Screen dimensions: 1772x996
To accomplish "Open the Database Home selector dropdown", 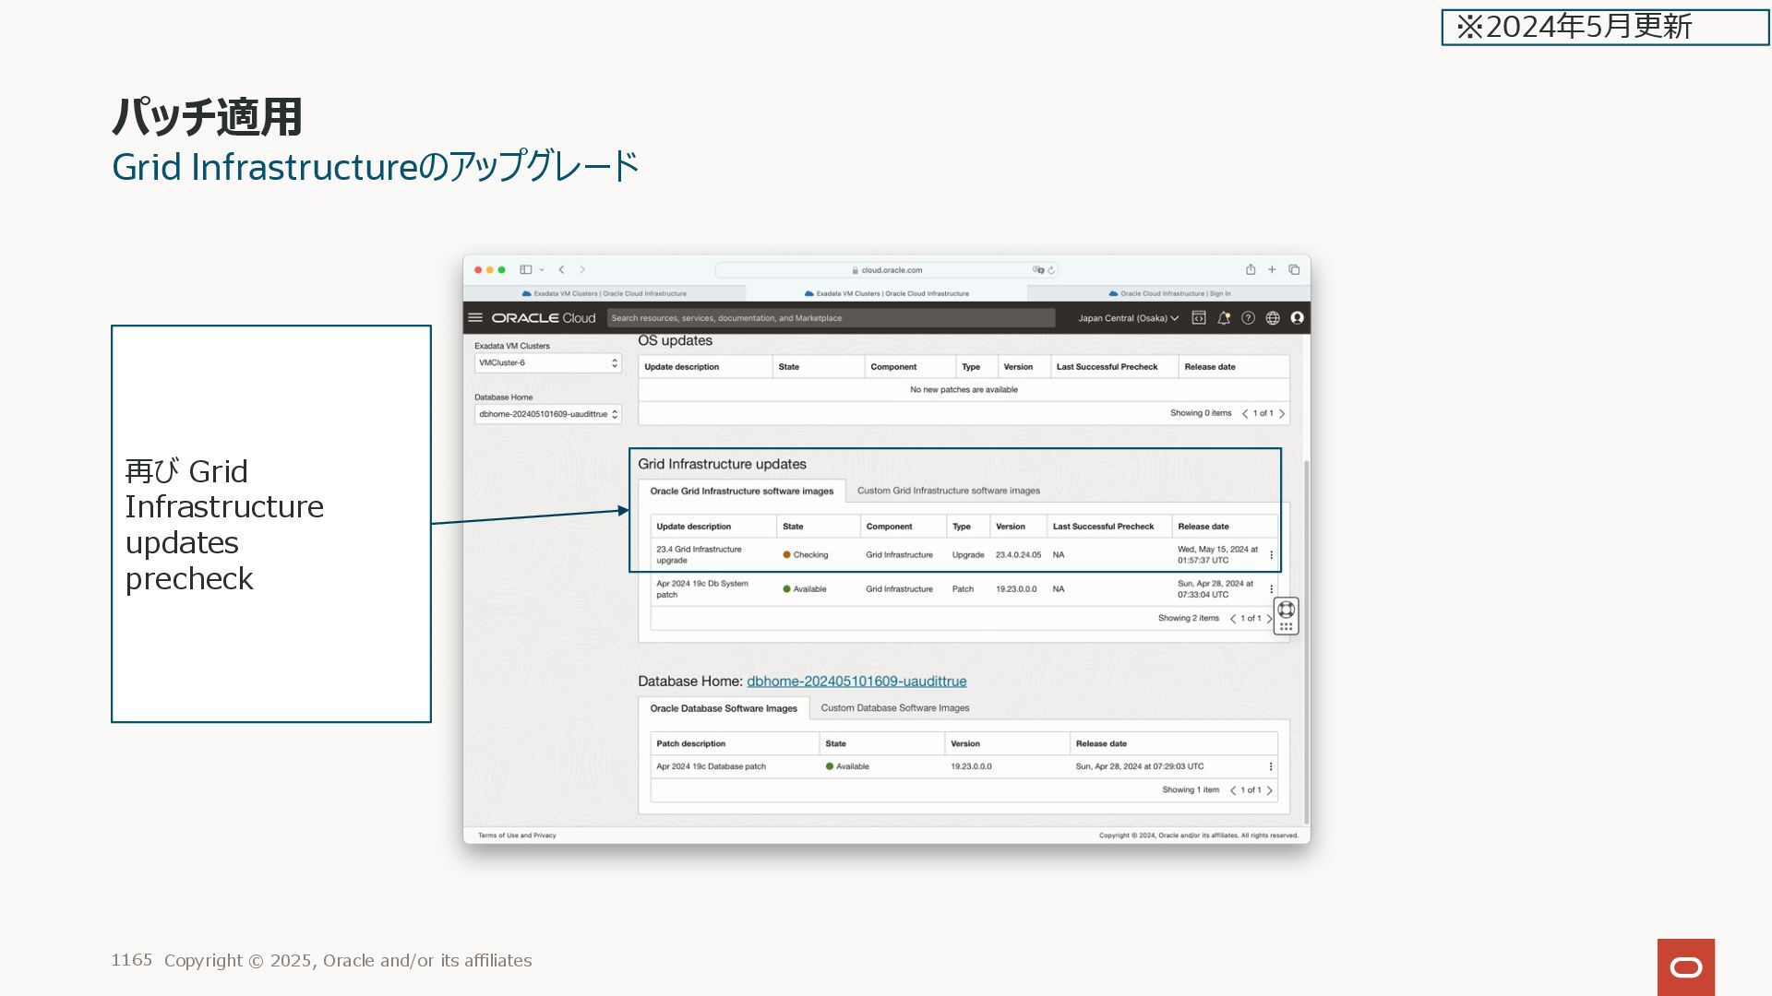I will coord(547,414).
